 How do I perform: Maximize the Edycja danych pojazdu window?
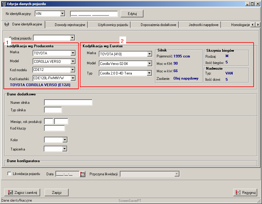[x=252, y=4]
